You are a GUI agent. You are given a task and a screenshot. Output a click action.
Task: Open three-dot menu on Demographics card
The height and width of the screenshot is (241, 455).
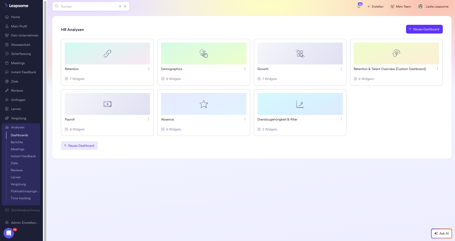coord(245,69)
